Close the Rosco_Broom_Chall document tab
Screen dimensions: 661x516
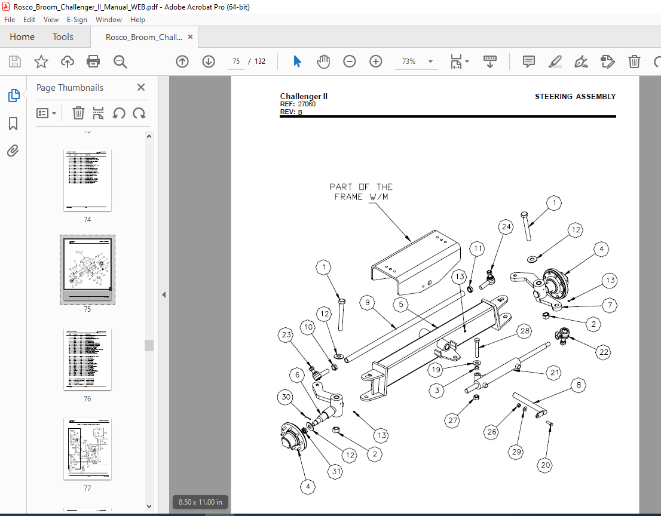click(x=190, y=36)
